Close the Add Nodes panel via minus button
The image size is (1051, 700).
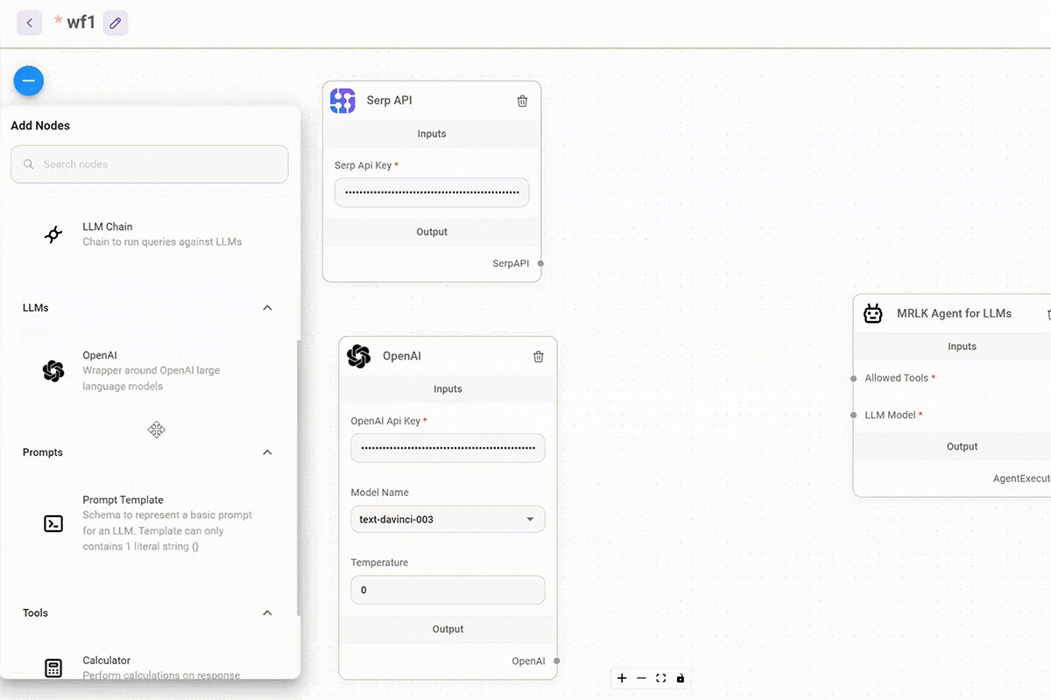[29, 81]
